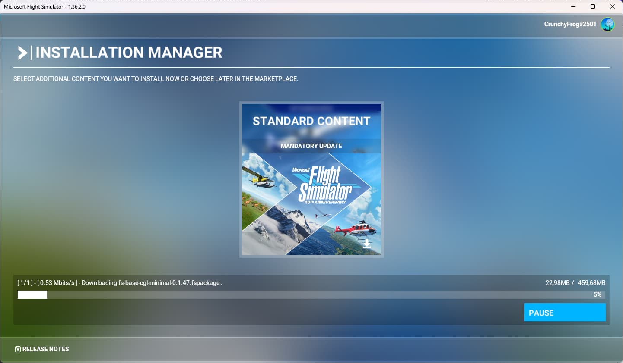Screen dimensions: 623x363
Task: Open the Release Notes
Action: [x=45, y=349]
